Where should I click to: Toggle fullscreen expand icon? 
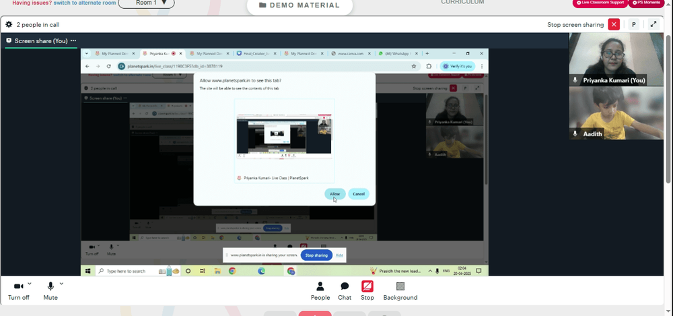(x=653, y=24)
